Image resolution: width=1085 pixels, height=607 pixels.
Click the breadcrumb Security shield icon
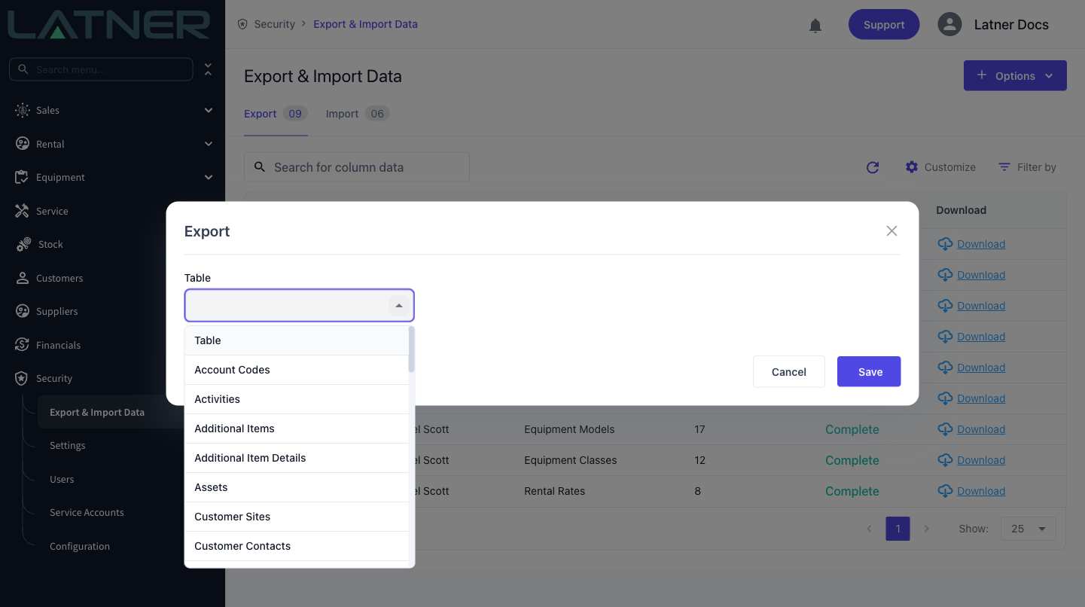[x=242, y=24]
